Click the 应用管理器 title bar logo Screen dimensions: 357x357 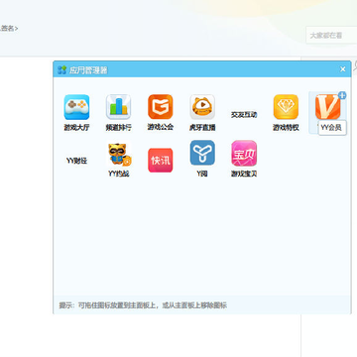click(x=61, y=69)
